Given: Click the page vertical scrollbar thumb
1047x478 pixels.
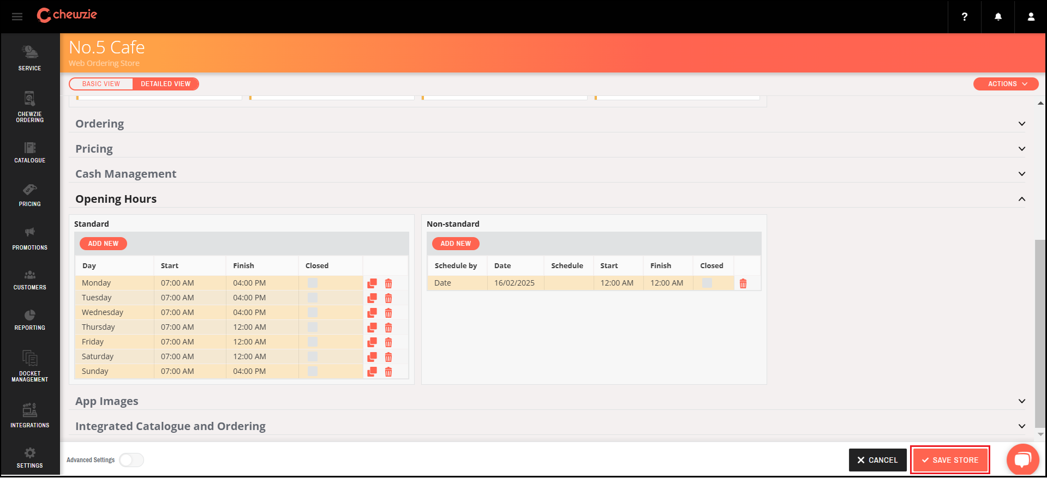Looking at the screenshot, I should click(x=1040, y=333).
